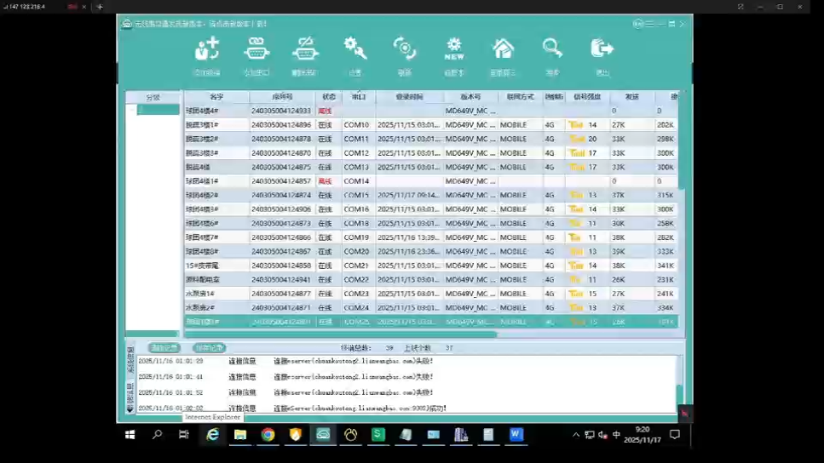Click the refresh circular arrows icon
Viewport: 824px width, 463px height.
(404, 49)
